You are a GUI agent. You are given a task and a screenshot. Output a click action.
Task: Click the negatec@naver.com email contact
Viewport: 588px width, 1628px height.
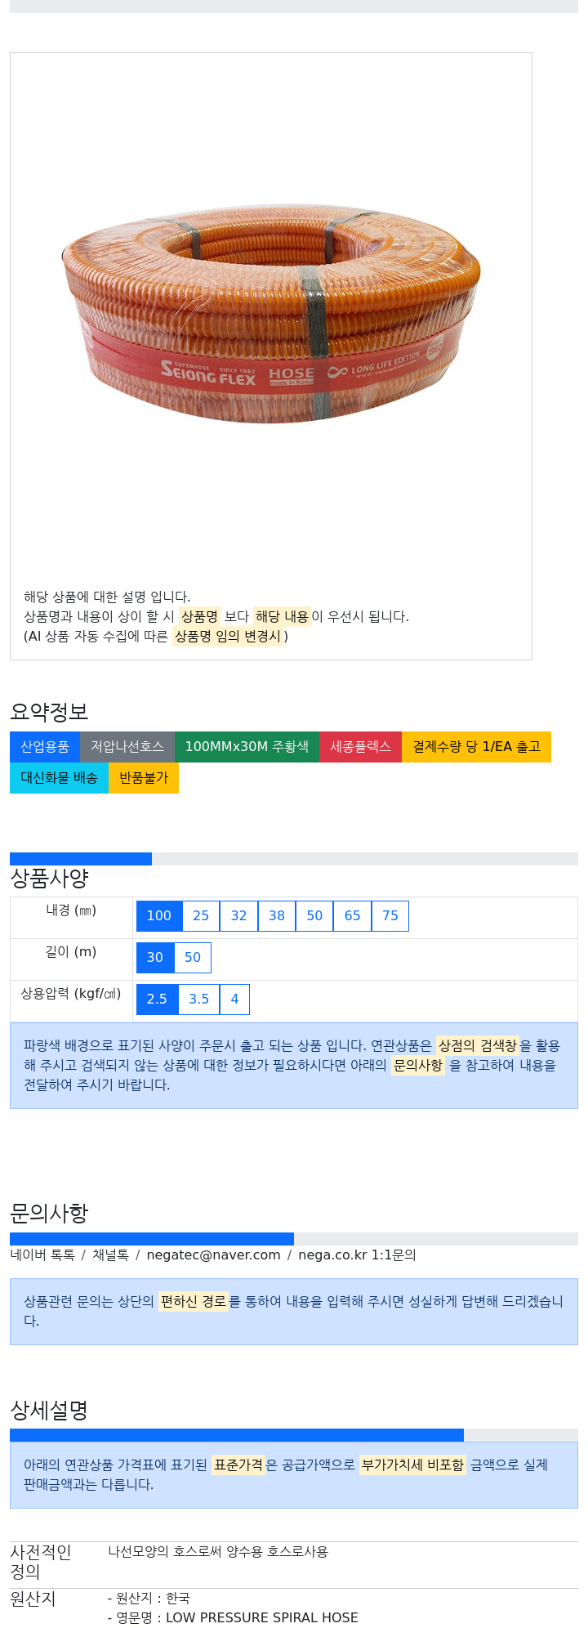coord(213,1255)
